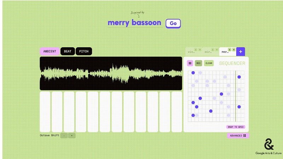Viewport: 283px width, 159px height.
Task: Add a new sound tab with the plus icon
Action: click(x=241, y=51)
